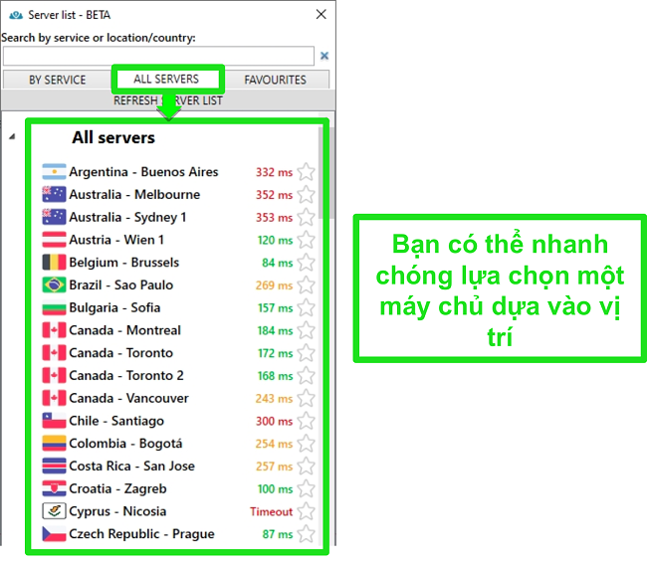Close the Server list window
The image size is (647, 565).
click(322, 15)
